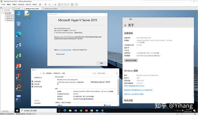Open the 虚拟机(M) menu in VMware
The height and width of the screenshot is (115, 198).
tap(21, 5)
